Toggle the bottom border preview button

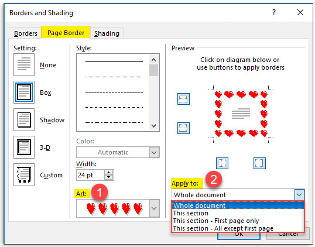[x=183, y=128]
